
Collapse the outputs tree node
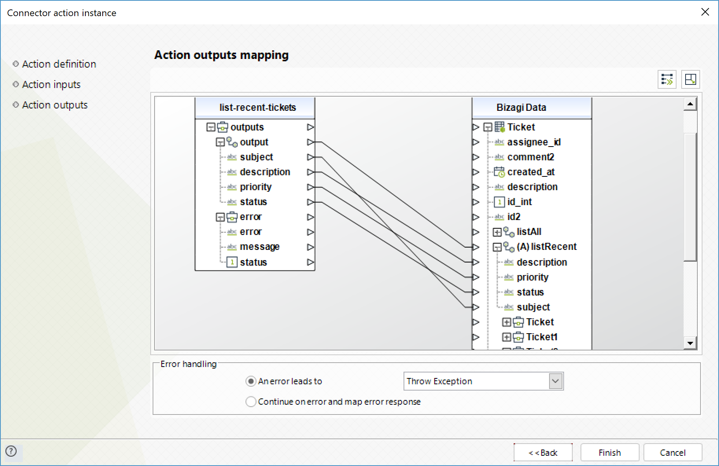pos(211,127)
